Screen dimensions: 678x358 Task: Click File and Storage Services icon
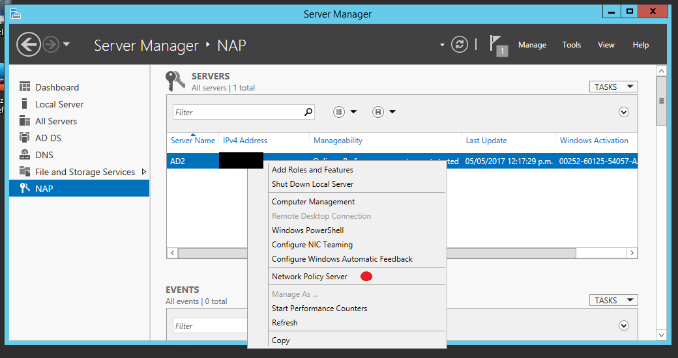[25, 171]
